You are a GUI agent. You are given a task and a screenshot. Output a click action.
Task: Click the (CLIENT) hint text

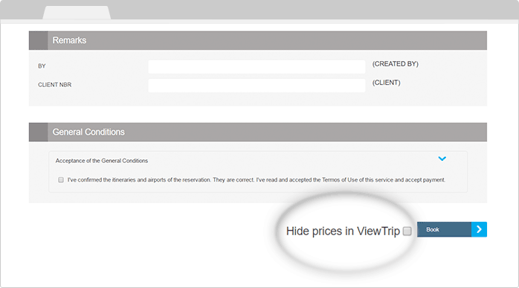coord(386,83)
